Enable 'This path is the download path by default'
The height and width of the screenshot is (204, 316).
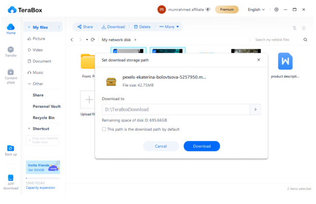pos(104,129)
